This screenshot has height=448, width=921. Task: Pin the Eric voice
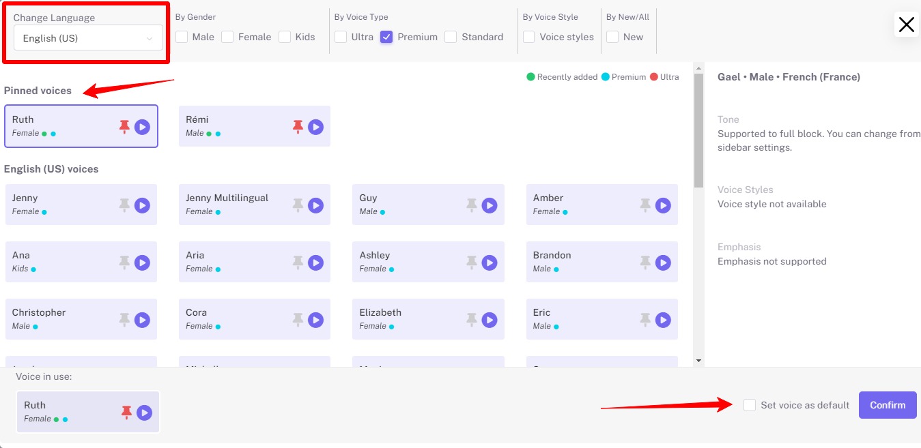[x=645, y=320]
